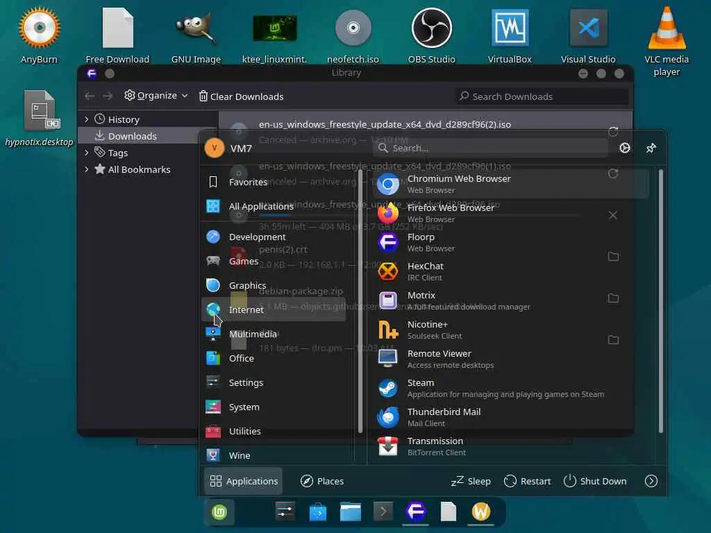Launch Floorp web browser entry
The height and width of the screenshot is (533, 711).
510,242
